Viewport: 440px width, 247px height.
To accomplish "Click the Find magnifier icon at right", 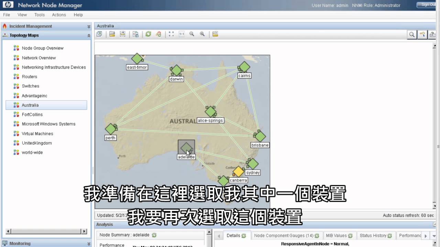I will (412, 34).
